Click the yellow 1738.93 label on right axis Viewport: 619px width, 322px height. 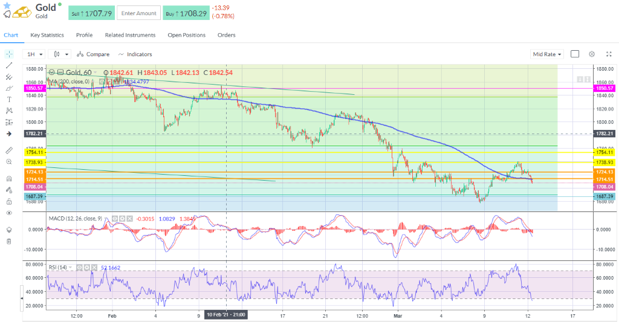(604, 162)
